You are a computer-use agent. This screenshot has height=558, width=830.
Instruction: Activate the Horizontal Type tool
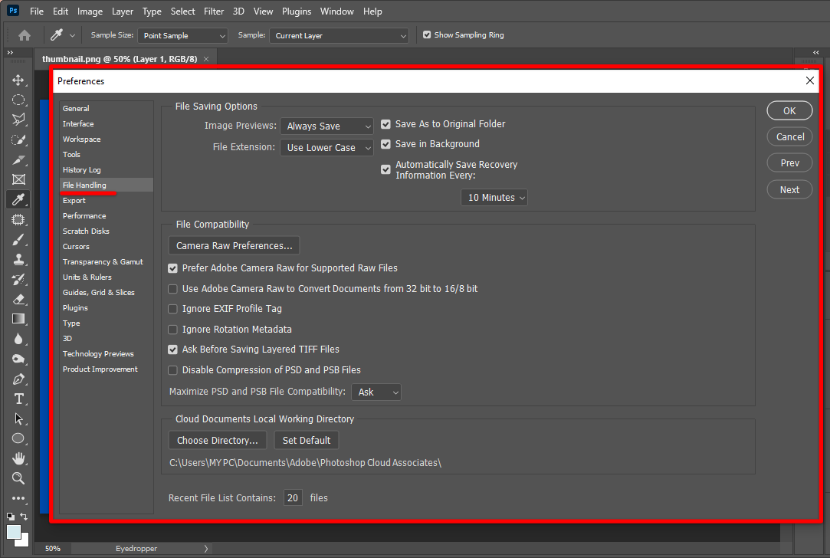18,399
